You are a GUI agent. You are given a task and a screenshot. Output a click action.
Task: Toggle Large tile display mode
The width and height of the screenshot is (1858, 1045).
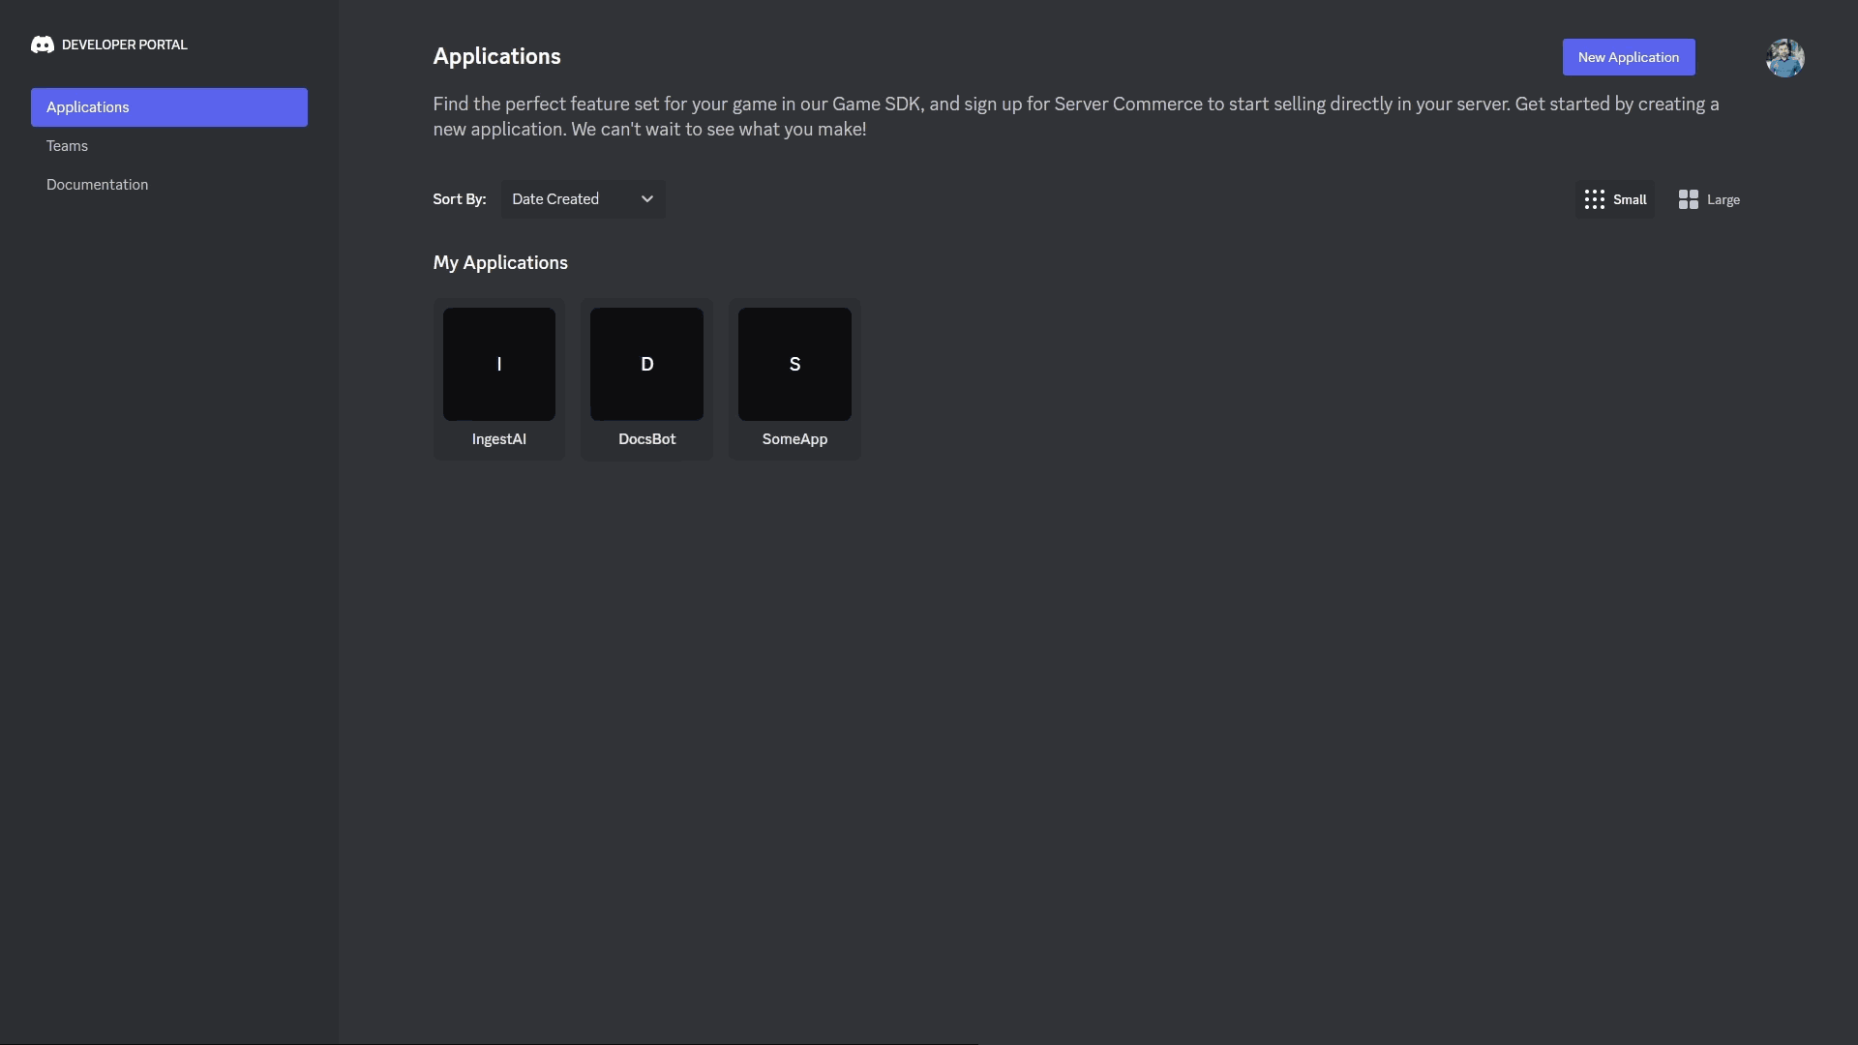[1707, 199]
